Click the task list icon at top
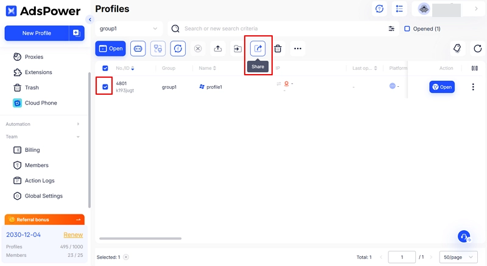The height and width of the screenshot is (266, 487). [399, 9]
